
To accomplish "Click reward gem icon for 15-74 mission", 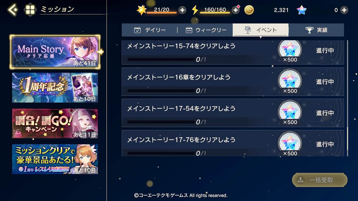I will coord(290,49).
